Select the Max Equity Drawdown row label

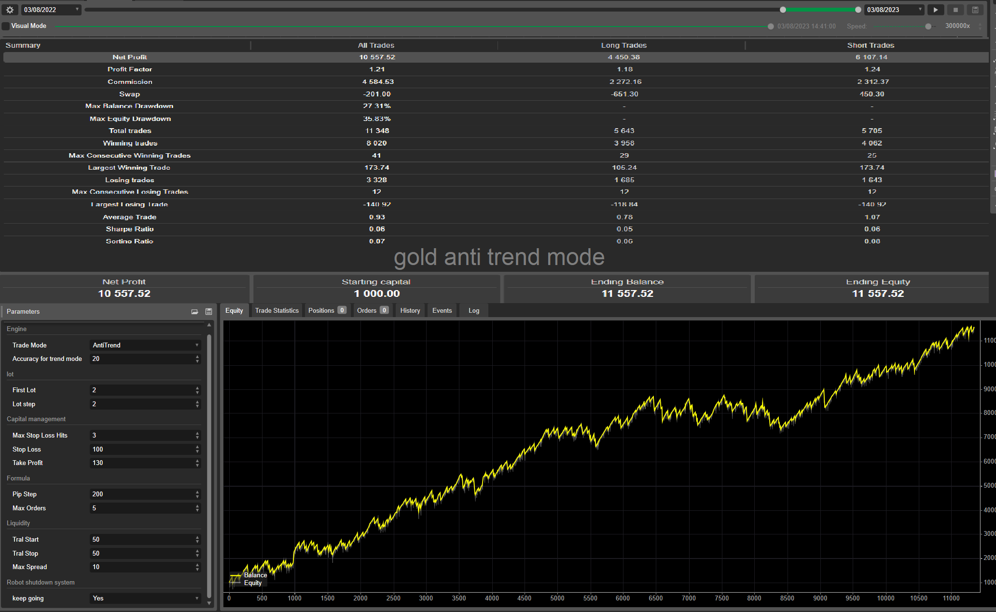click(130, 119)
